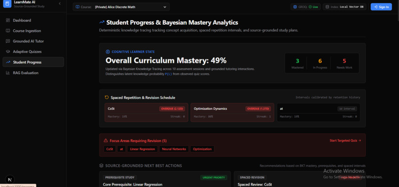Viewport: 399px width, 187px height.
Task: Navigate to Adaptive Quizzes
Action: [33, 51]
